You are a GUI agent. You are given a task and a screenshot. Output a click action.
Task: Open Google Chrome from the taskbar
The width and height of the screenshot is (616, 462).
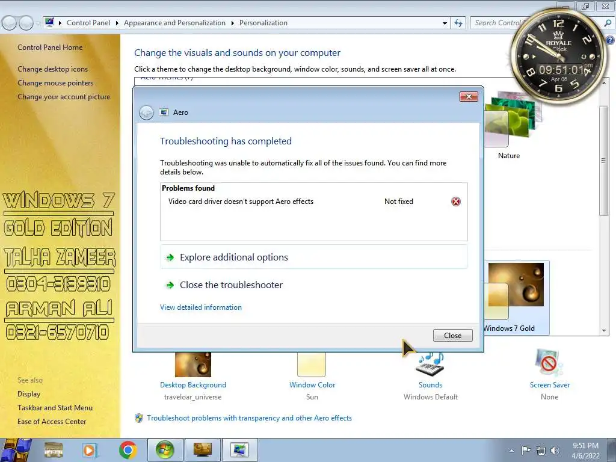[128, 450]
